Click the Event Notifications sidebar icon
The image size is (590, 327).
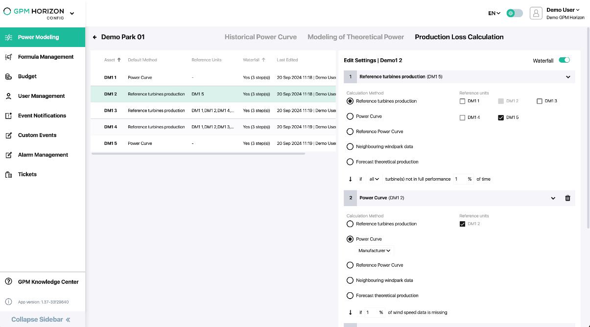[x=8, y=116]
